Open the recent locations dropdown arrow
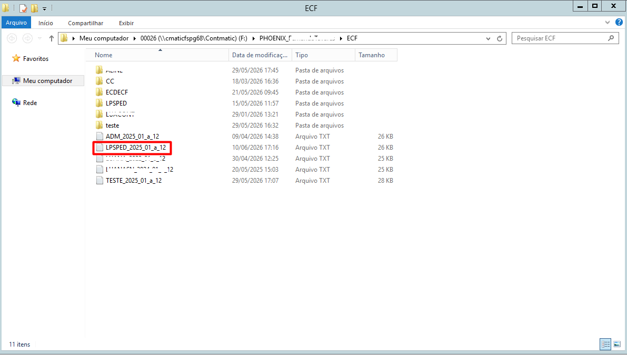Screen dimensions: 627x355 [x=39, y=38]
